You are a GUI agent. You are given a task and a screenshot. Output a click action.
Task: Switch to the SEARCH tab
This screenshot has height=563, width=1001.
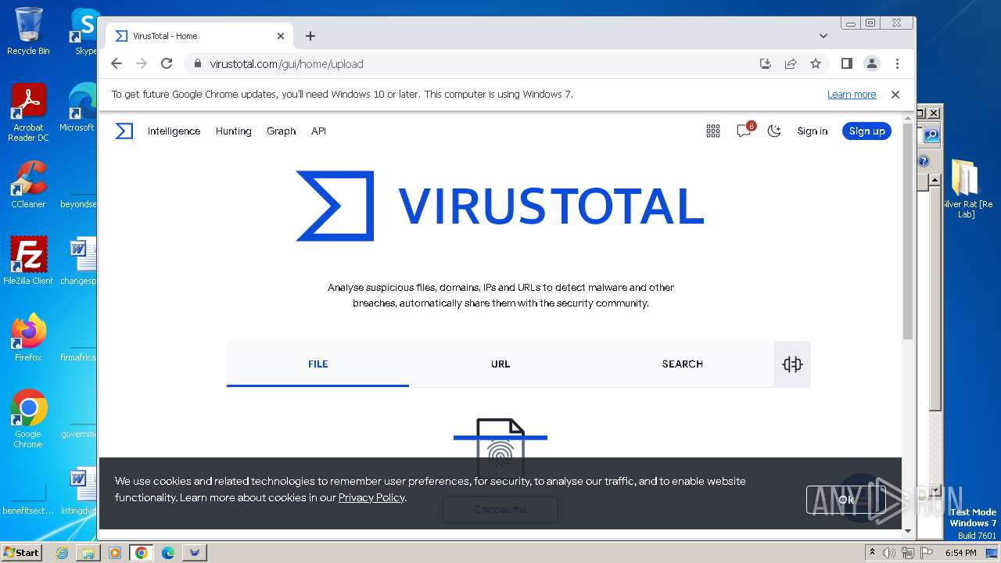point(682,364)
